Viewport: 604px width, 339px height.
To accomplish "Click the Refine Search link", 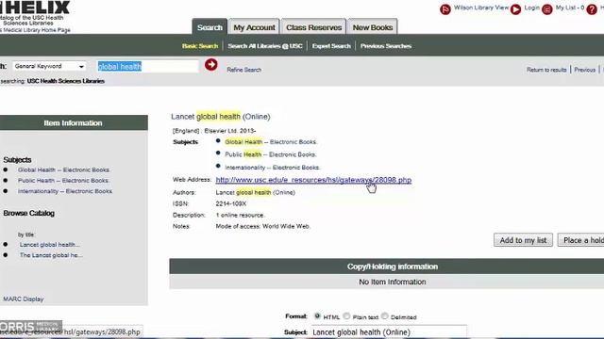I will [x=243, y=70].
